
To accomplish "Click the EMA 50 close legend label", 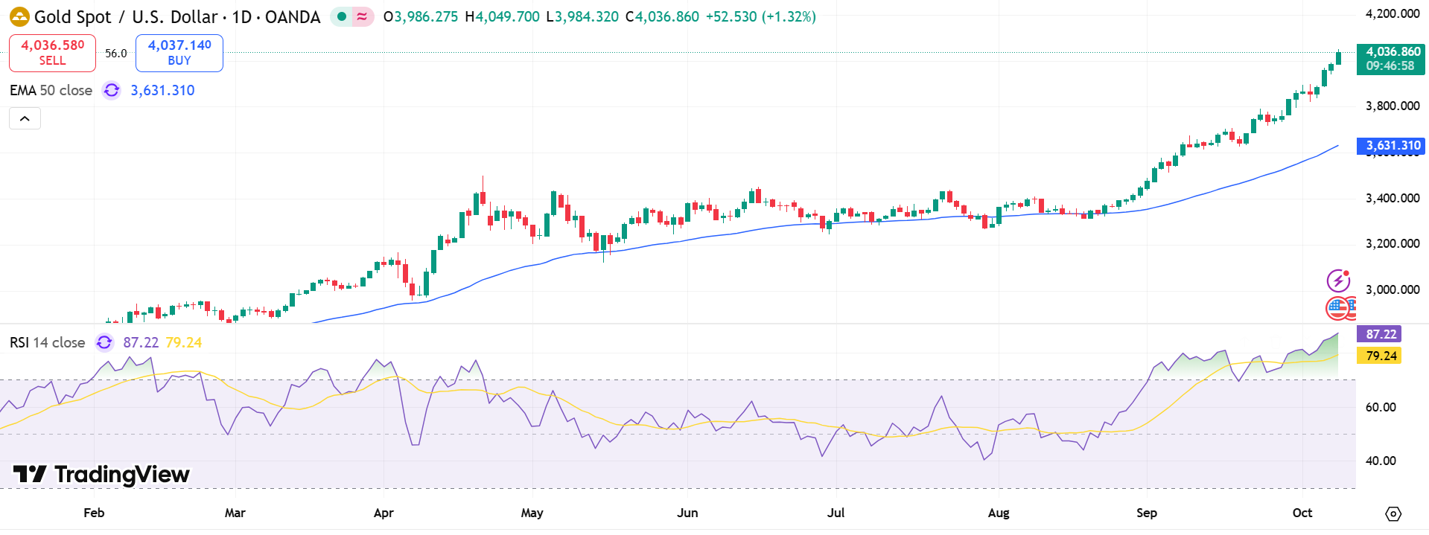I will [51, 91].
